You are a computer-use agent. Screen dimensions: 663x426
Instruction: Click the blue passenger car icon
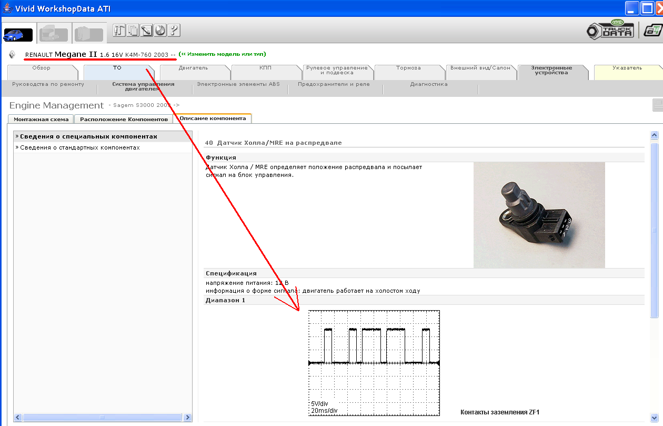[x=18, y=35]
